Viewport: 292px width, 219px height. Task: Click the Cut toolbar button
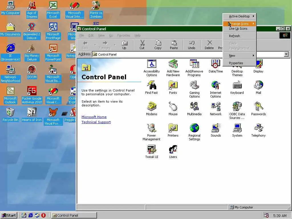[x=142, y=45]
